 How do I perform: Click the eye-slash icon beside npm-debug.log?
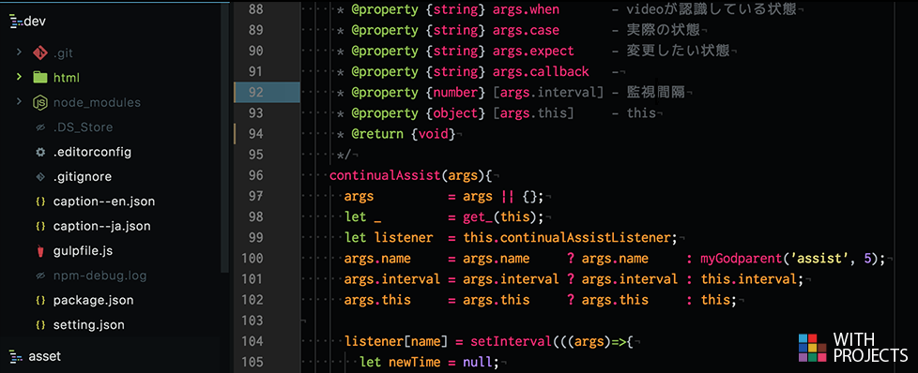[39, 276]
